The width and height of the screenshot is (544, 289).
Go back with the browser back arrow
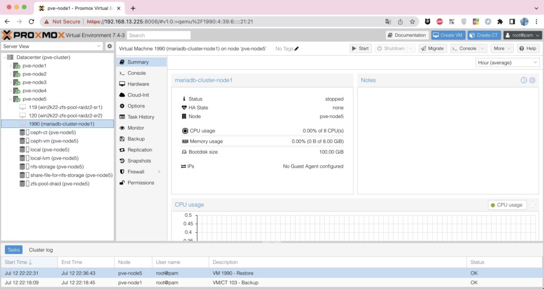click(x=7, y=21)
